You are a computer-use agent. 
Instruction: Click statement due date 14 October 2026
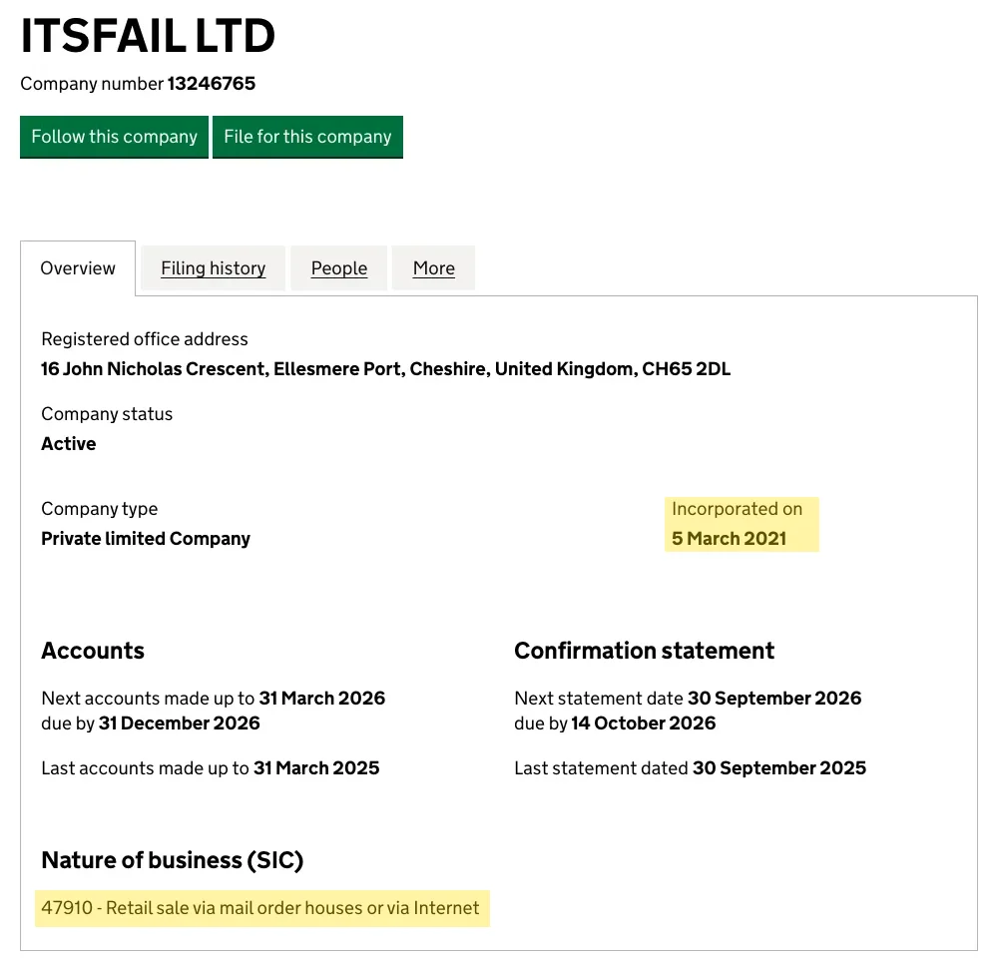point(644,723)
